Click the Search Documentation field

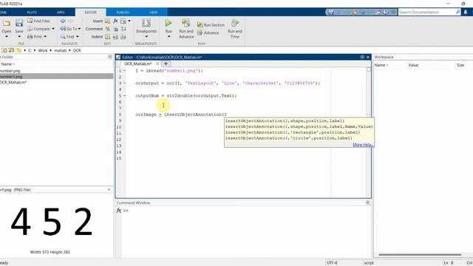click(426, 12)
